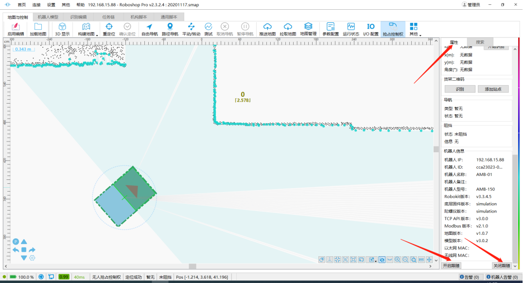Click the 机器人告警 (0) status indicator
Image resolution: width=525 pixels, height=283 pixels.
point(504,277)
